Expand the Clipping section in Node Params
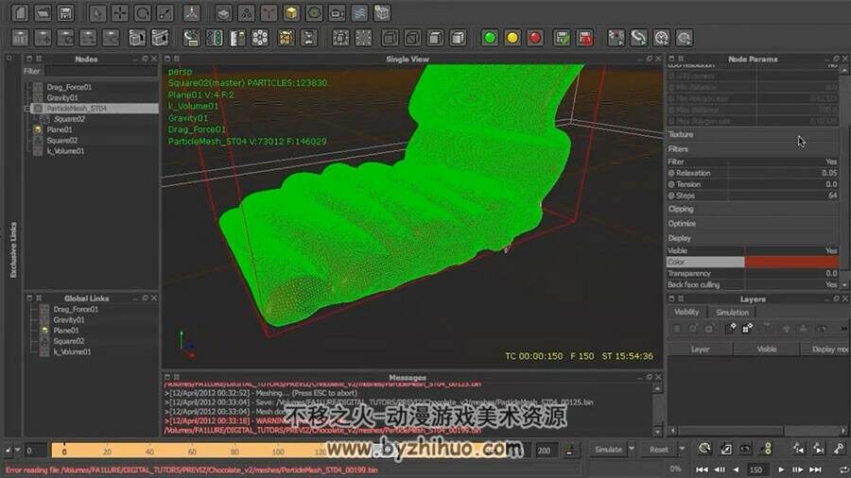The image size is (851, 478). tap(753, 209)
